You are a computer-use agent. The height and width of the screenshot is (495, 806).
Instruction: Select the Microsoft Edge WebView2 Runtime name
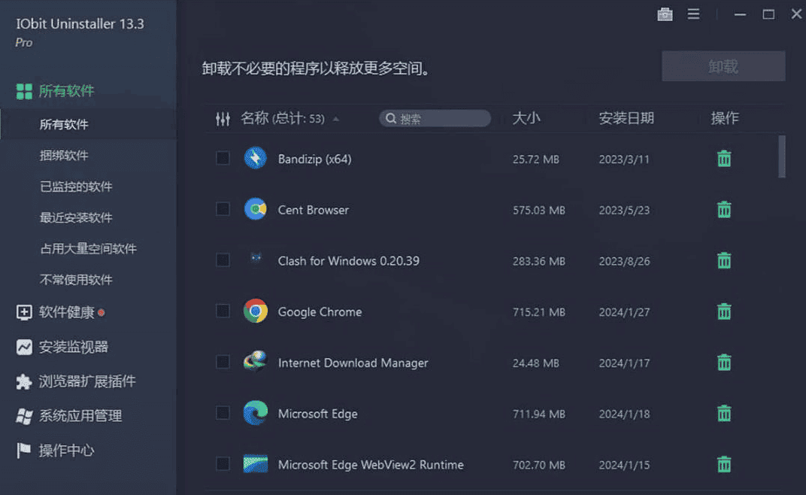tap(371, 465)
